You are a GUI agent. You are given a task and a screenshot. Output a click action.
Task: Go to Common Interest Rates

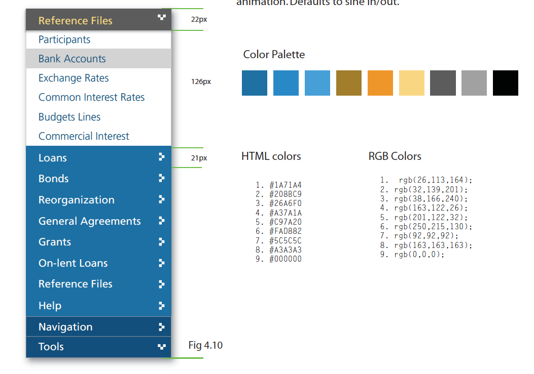click(91, 97)
